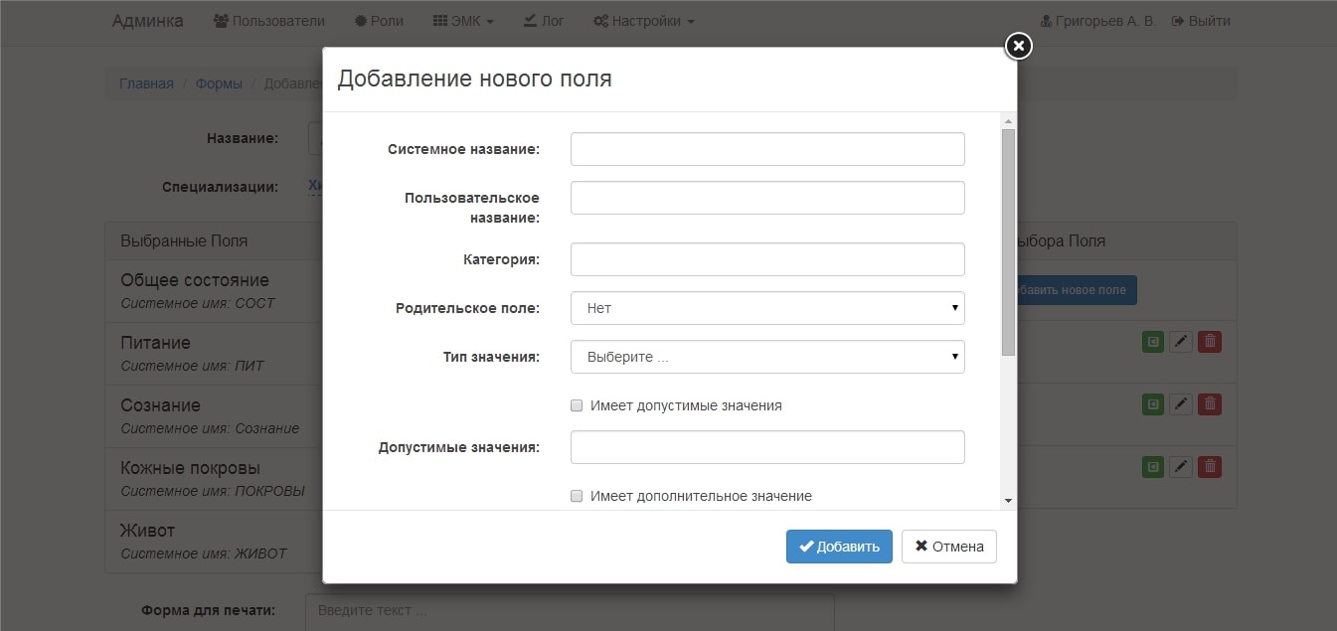Open the Григорьев А. В. user profile link
This screenshot has height=631, width=1337.
pos(1097,21)
